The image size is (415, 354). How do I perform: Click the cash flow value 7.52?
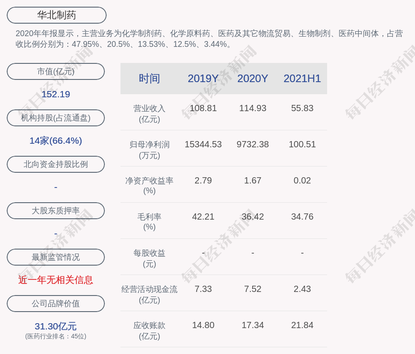point(253,289)
